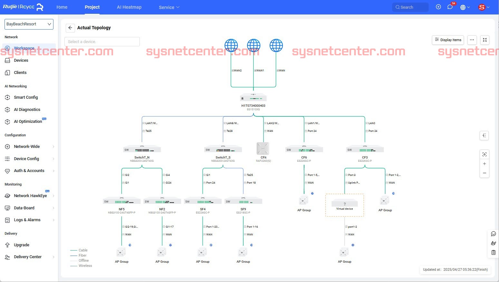Expand Network HawkEye menu
The height and width of the screenshot is (282, 499).
tap(29, 196)
